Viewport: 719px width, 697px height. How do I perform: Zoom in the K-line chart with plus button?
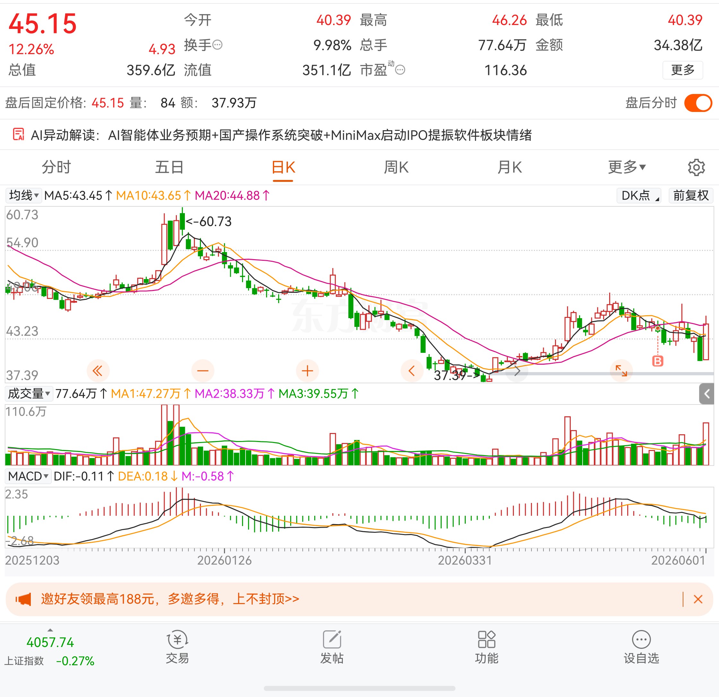(x=307, y=371)
